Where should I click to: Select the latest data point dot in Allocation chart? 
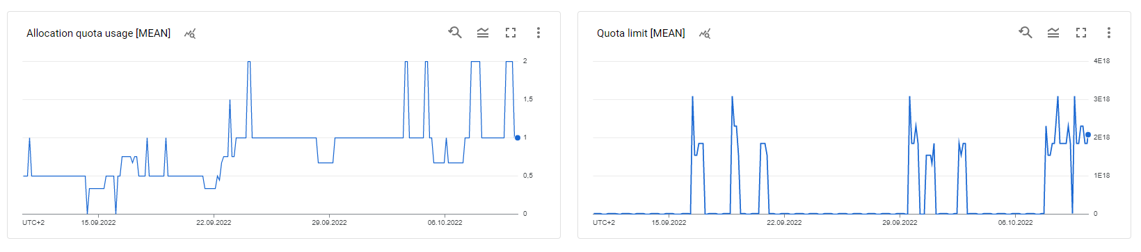tap(518, 137)
